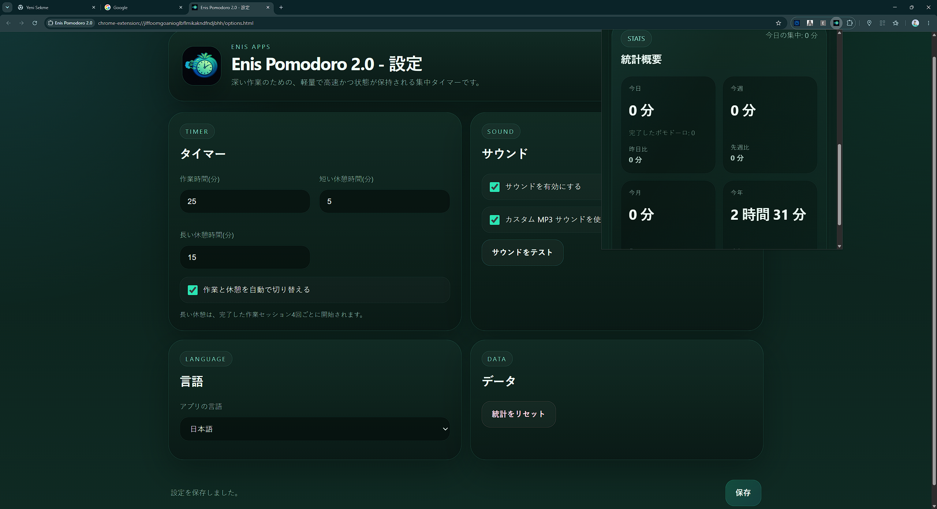Viewport: 937px width, 509px height.
Task: Click the gorilla picture extension icon
Action: [x=810, y=23]
